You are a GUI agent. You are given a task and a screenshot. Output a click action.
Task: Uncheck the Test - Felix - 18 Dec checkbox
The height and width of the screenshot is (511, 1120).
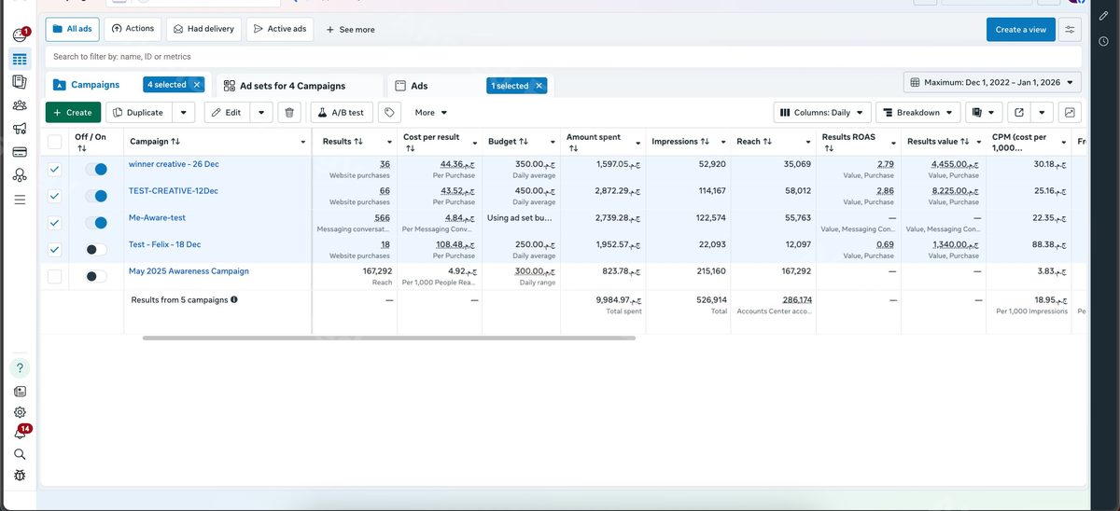tap(55, 250)
